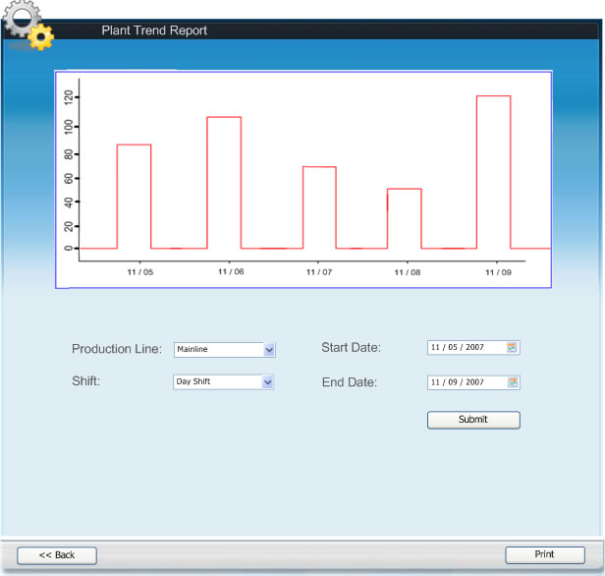Select the 11/08 bar in the chart

404,218
